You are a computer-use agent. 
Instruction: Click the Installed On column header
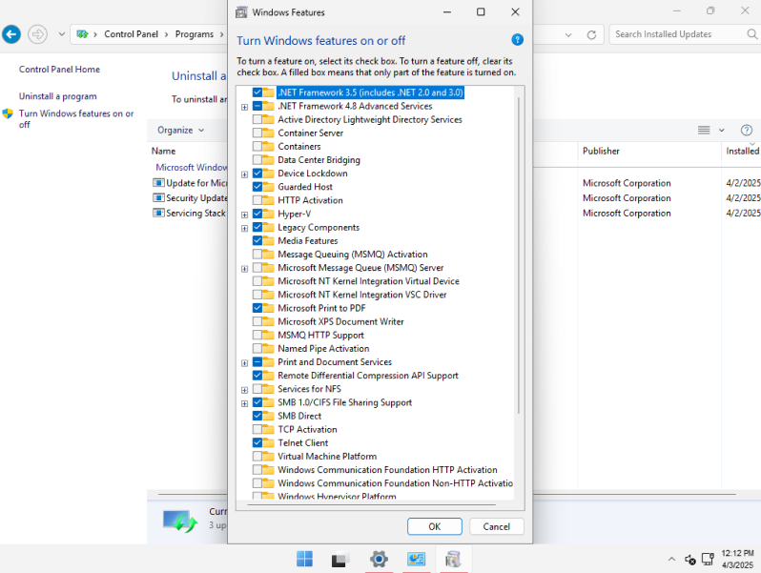pyautogui.click(x=743, y=151)
